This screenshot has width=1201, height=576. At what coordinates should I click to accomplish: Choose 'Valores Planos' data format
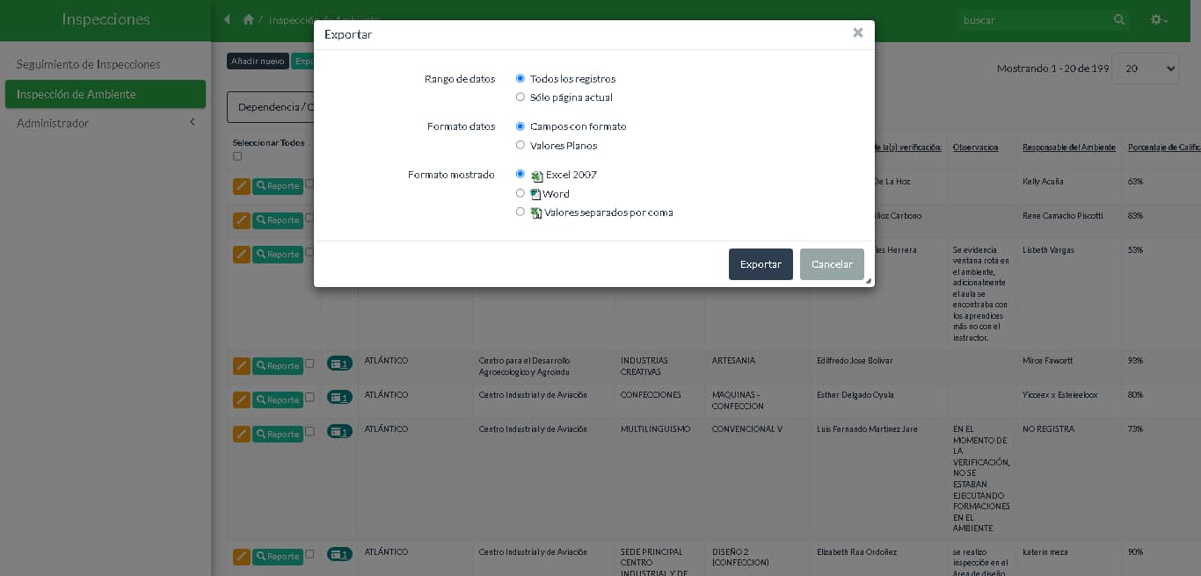[520, 146]
